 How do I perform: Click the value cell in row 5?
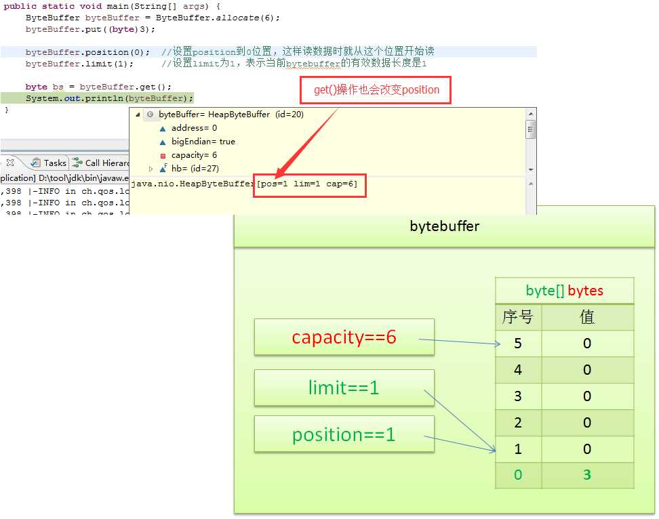[x=588, y=344]
